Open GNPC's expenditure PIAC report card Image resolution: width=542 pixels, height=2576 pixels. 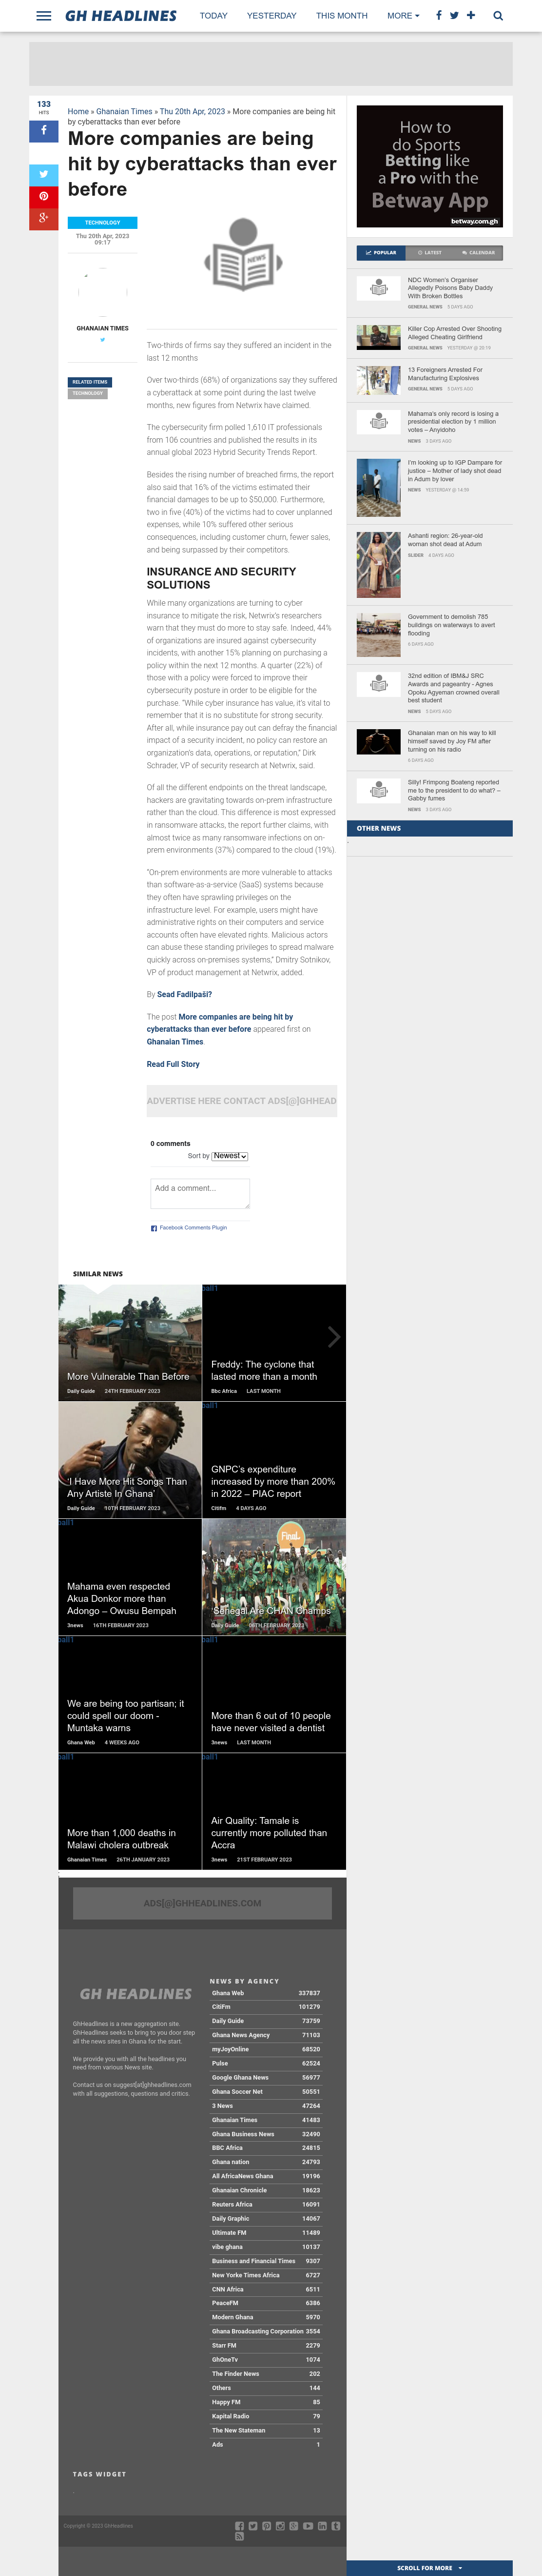tap(273, 1459)
